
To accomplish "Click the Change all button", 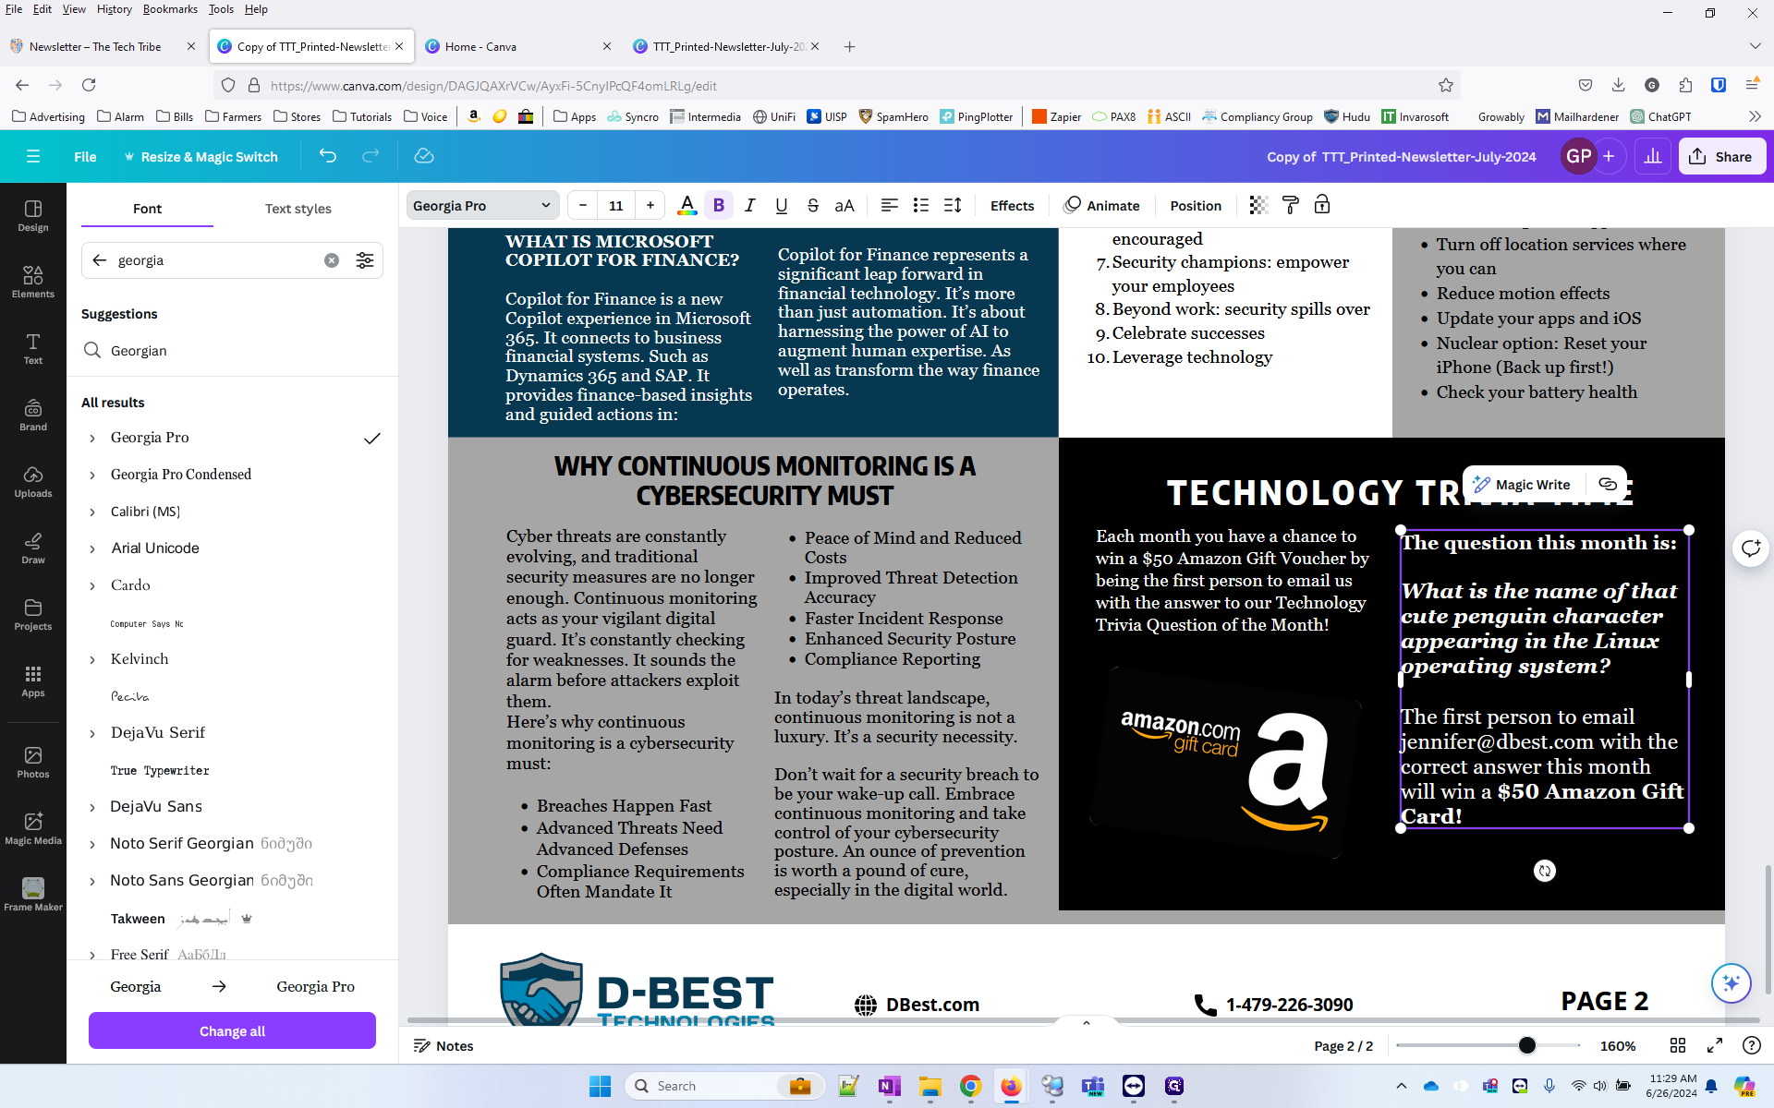I will point(232,1030).
